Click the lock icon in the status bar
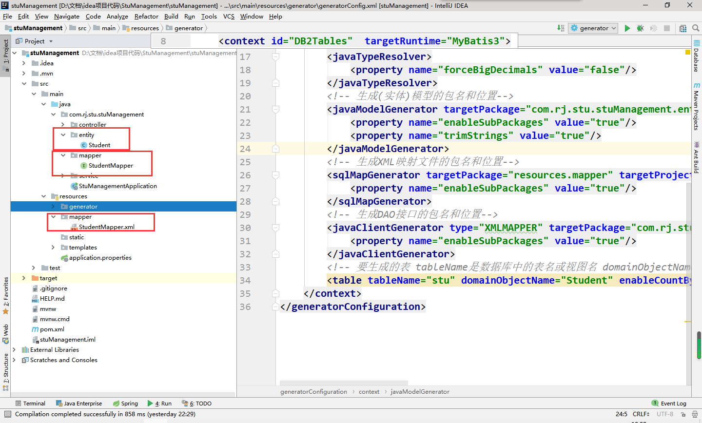 click(684, 414)
